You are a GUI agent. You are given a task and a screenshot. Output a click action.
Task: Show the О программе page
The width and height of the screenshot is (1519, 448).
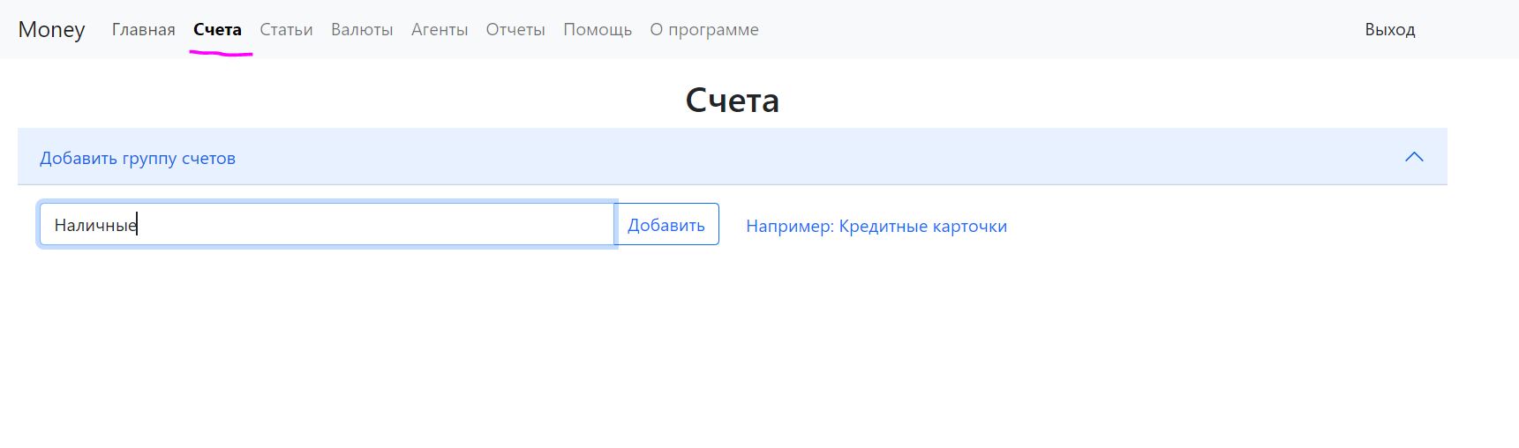point(704,29)
